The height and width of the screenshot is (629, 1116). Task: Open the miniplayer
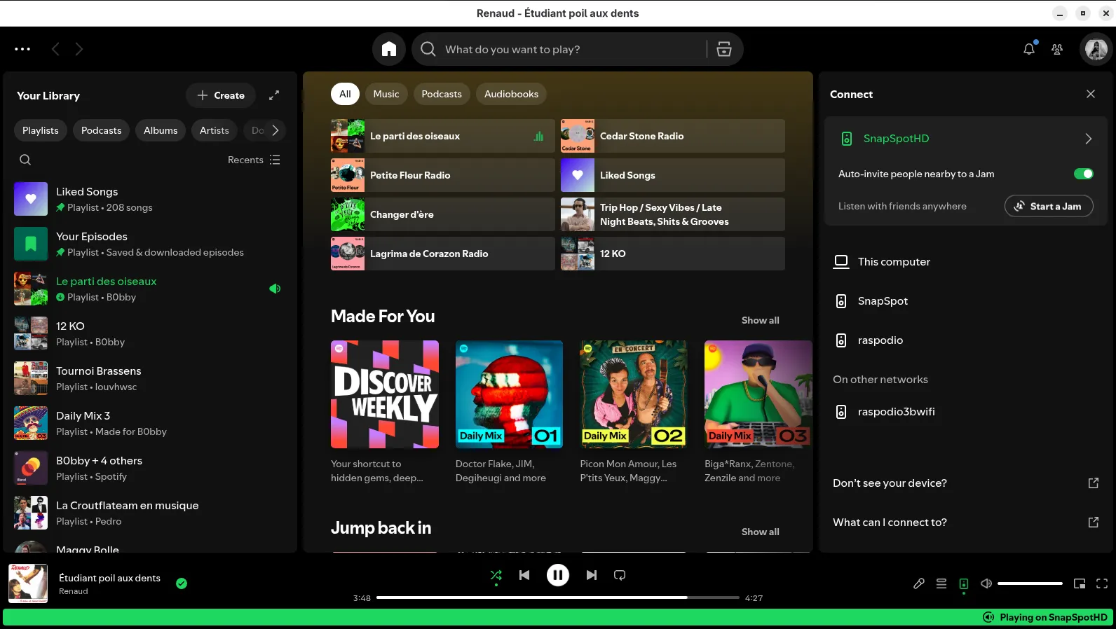pyautogui.click(x=1080, y=583)
